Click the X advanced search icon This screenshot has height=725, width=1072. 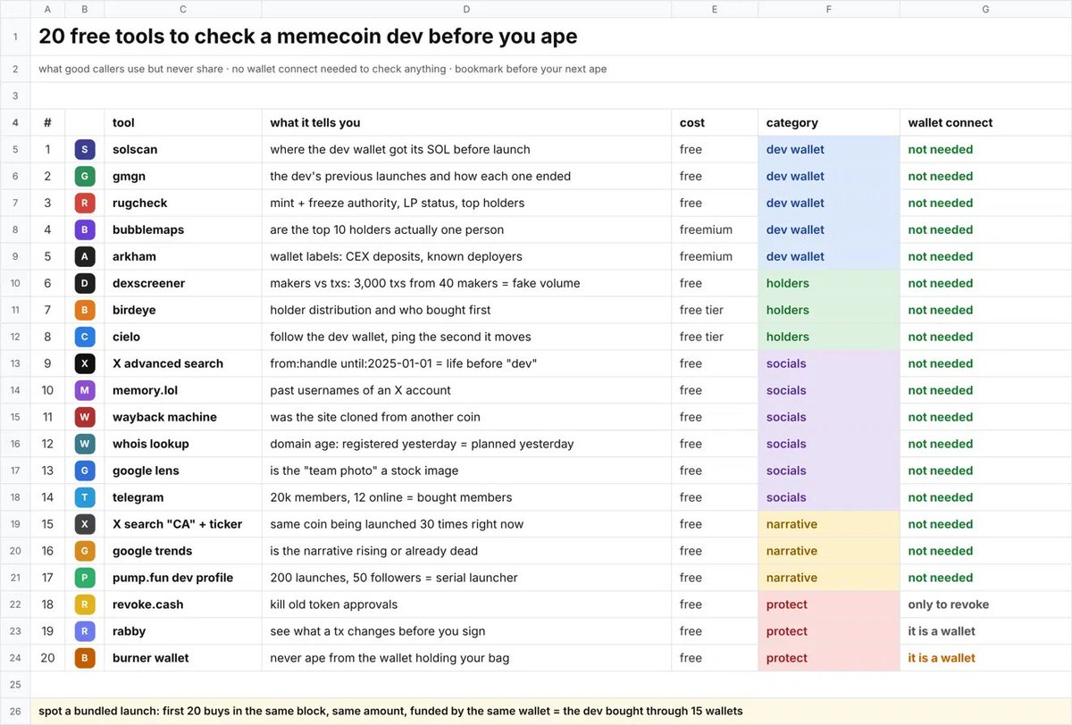[85, 363]
